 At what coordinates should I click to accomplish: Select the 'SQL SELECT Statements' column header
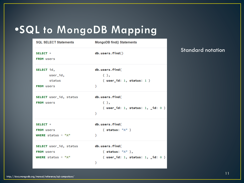[55, 42]
